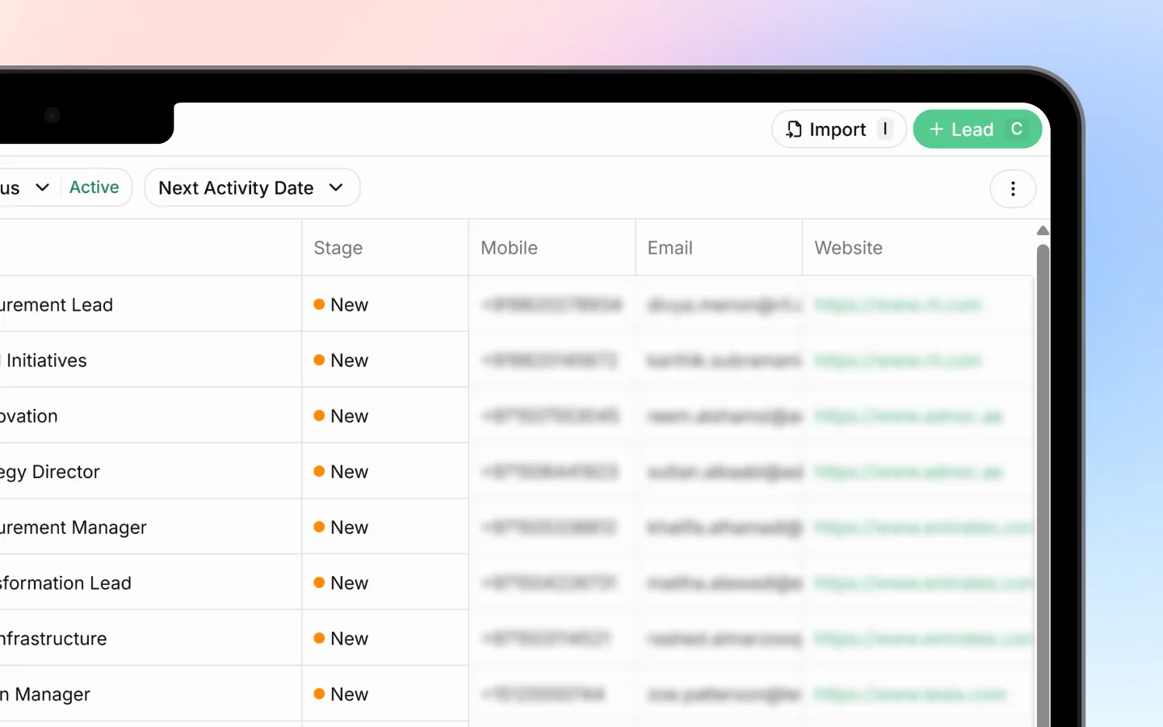Open the nfrastructure row
This screenshot has width=1163, height=727.
(x=53, y=639)
